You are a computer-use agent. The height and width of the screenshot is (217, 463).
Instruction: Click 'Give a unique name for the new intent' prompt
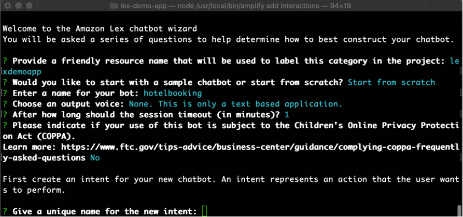coord(105,211)
